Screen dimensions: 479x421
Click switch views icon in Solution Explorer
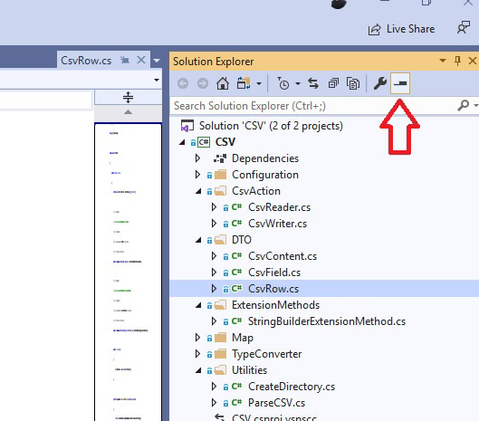pos(244,82)
